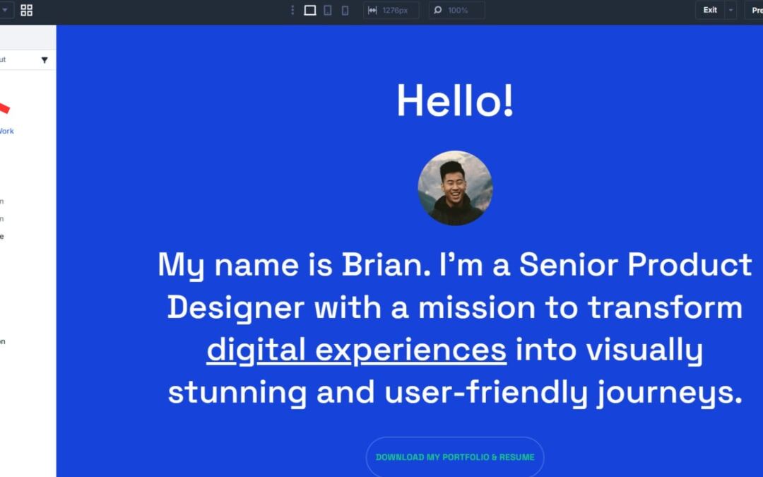The image size is (763, 477).
Task: Open the grid view icon in top bar
Action: (26, 11)
